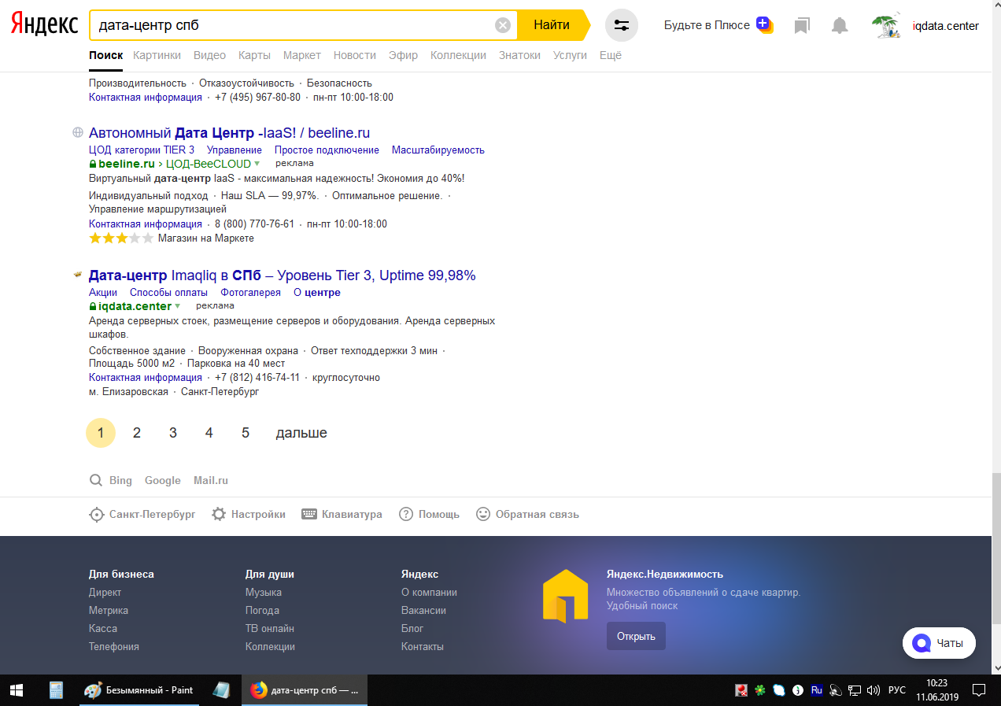Click the page vertical scrollbar
This screenshot has height=706, width=1001.
[x=996, y=547]
